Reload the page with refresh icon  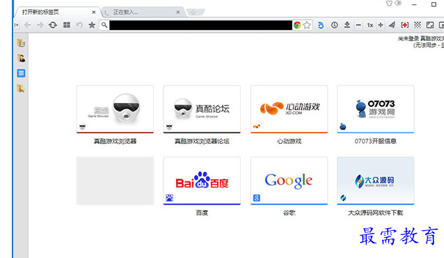tap(53, 25)
